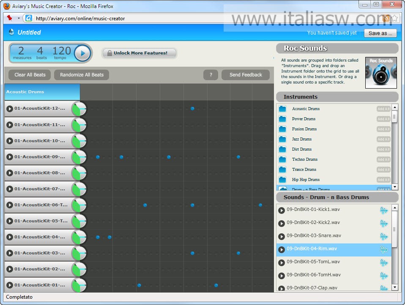
Task: Preview the 01-AcousticKit-12 track sound
Action: pos(10,109)
